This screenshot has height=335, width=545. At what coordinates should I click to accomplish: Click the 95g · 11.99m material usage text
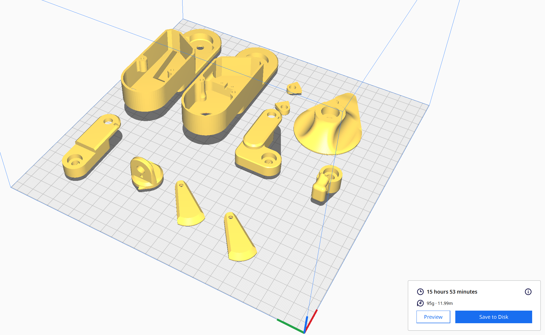click(440, 303)
